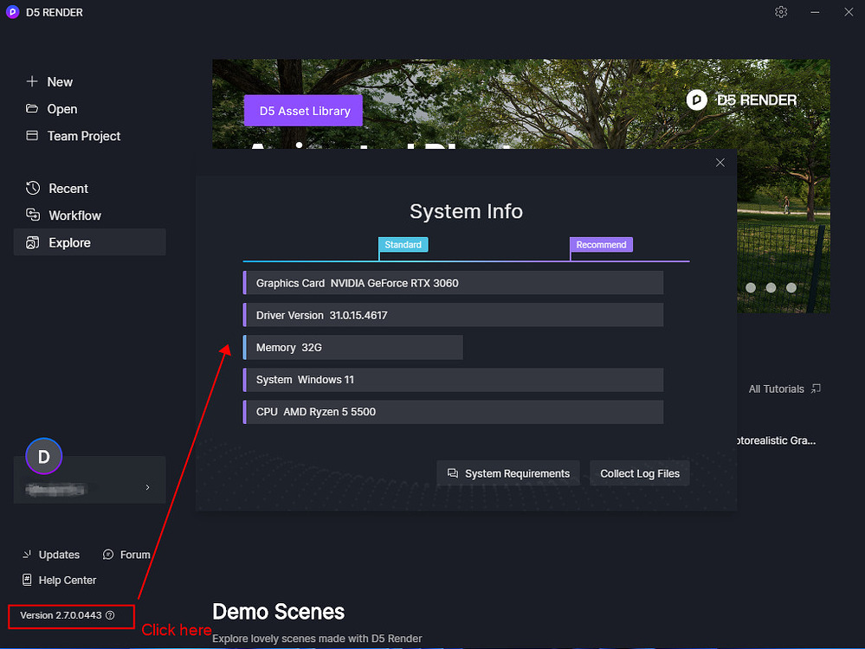
Task: Click the Demo Scenes heading
Action: tap(279, 612)
